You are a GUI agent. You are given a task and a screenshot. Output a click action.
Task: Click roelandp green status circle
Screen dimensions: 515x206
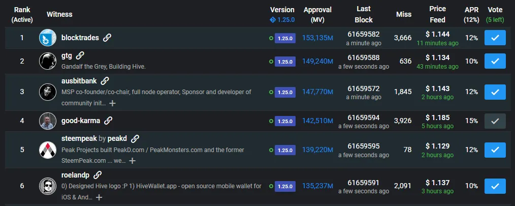pos(271,186)
